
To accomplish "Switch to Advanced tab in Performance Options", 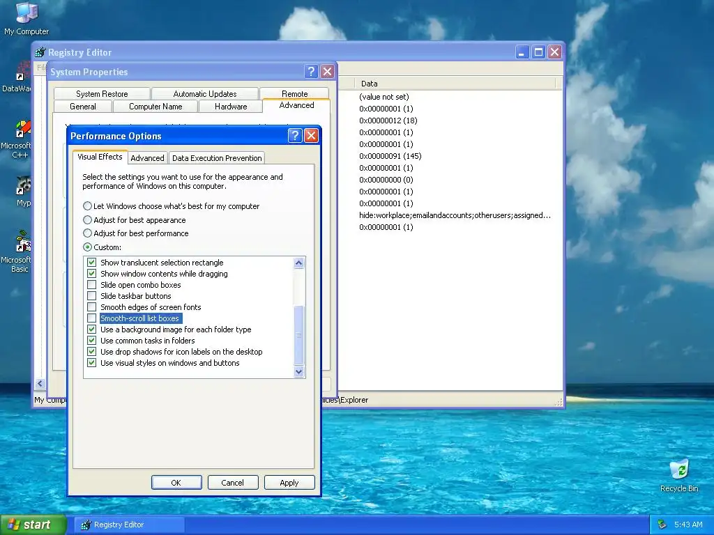I will [147, 158].
